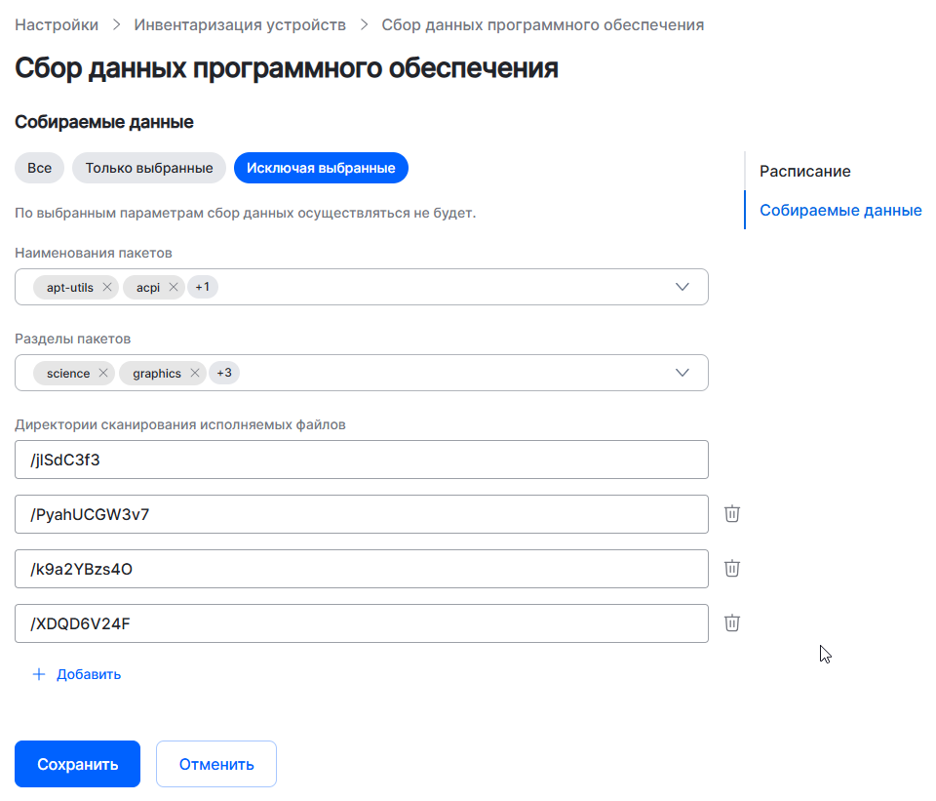Expand the package names dropdown

coord(682,288)
